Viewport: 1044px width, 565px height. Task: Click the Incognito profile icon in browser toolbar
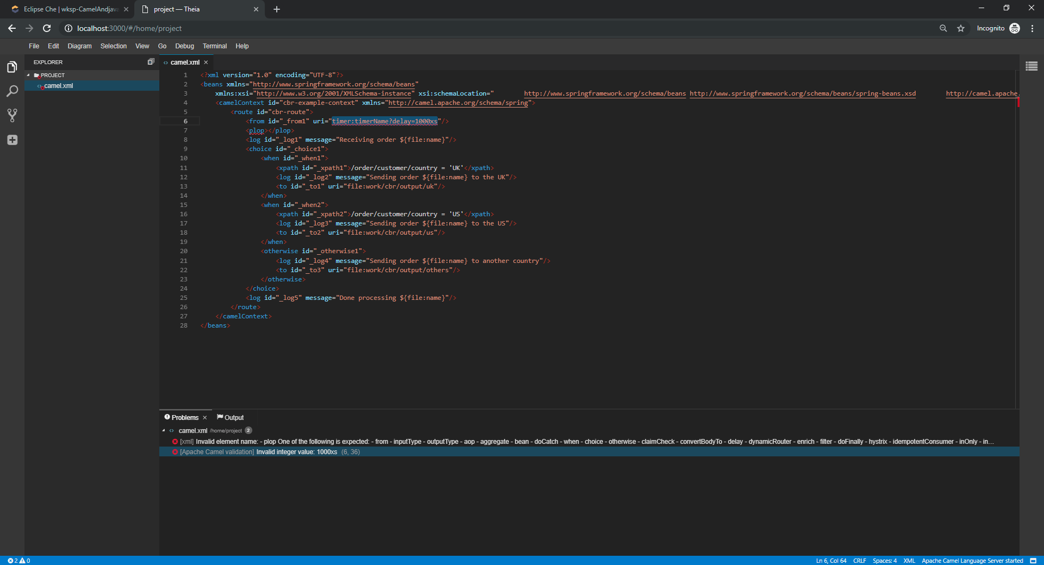tap(1015, 28)
